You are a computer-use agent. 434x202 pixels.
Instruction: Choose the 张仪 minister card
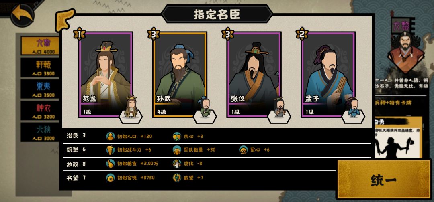[x=254, y=75]
